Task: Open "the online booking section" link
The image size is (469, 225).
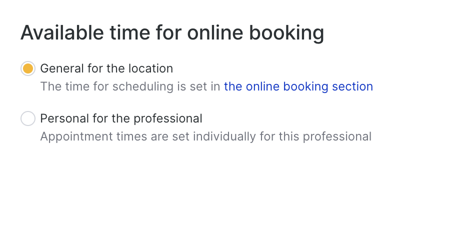Action: [298, 86]
